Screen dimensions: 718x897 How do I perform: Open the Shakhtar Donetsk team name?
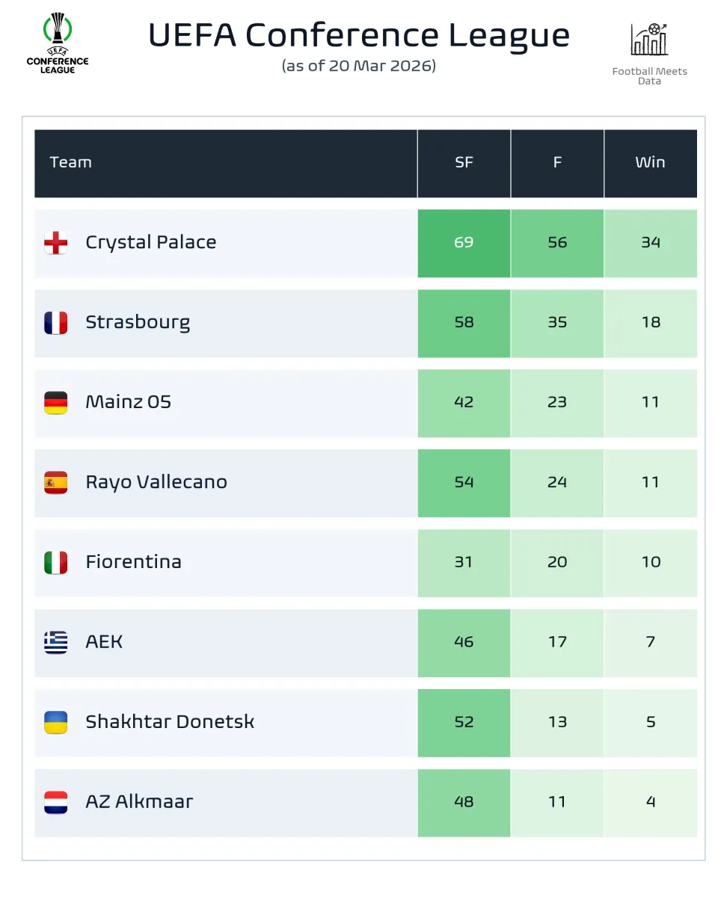coord(170,722)
